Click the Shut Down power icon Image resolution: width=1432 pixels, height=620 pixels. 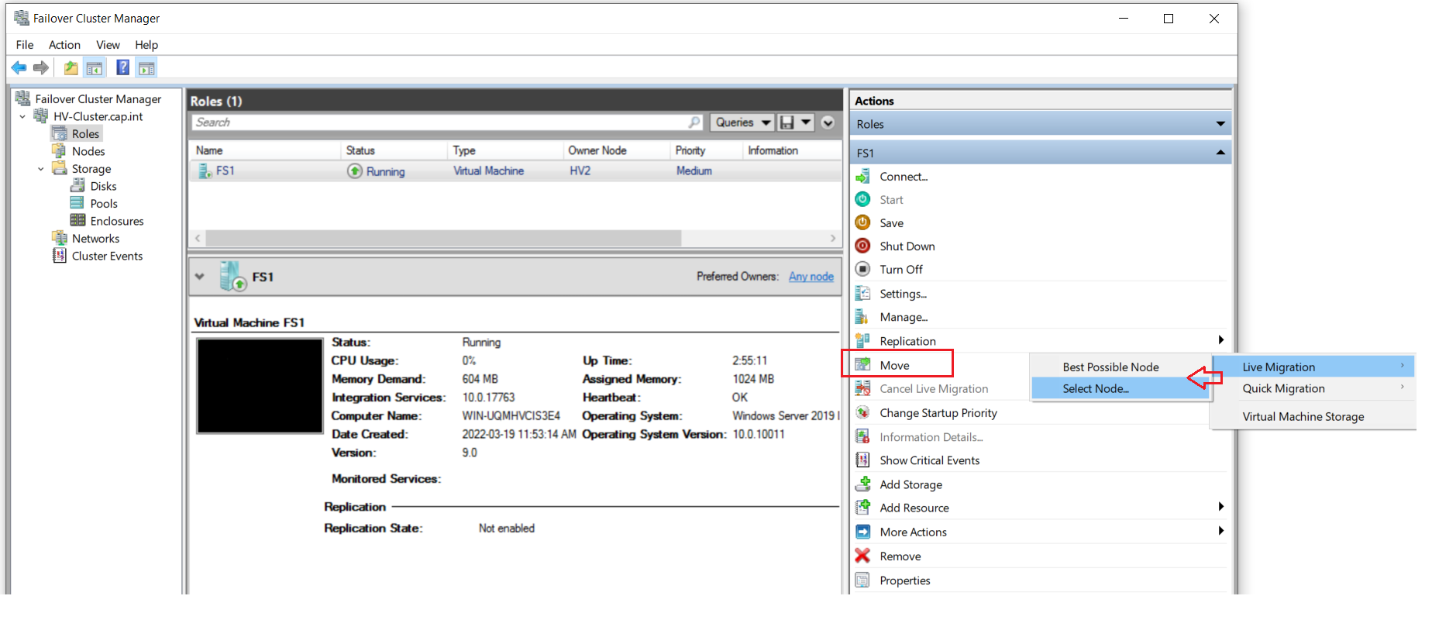[862, 246]
